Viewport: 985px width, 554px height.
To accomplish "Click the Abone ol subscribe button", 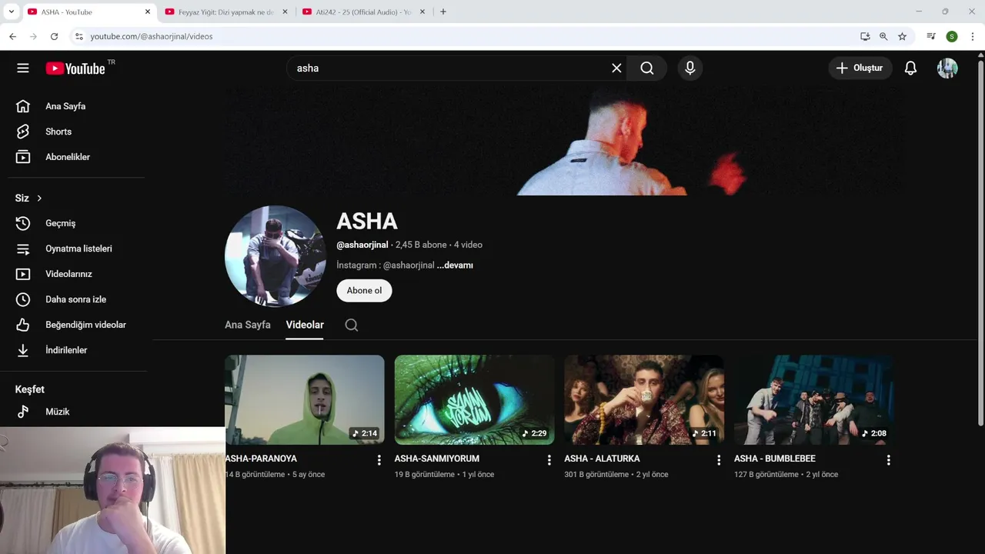I will pyautogui.click(x=364, y=290).
